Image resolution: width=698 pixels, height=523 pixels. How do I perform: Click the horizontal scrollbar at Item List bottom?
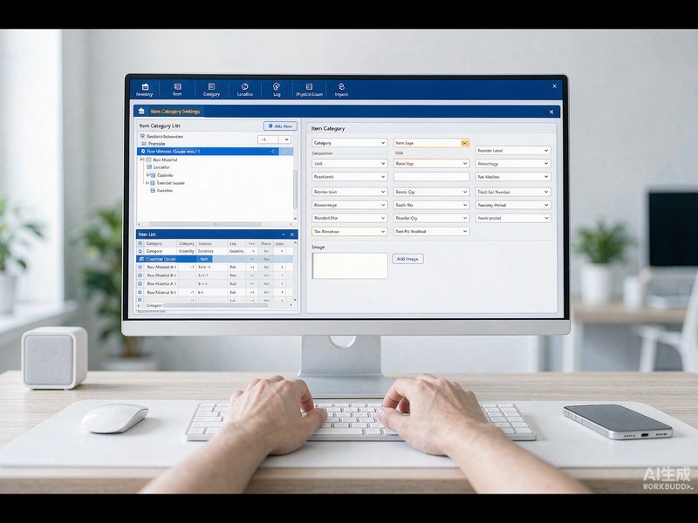click(x=216, y=306)
